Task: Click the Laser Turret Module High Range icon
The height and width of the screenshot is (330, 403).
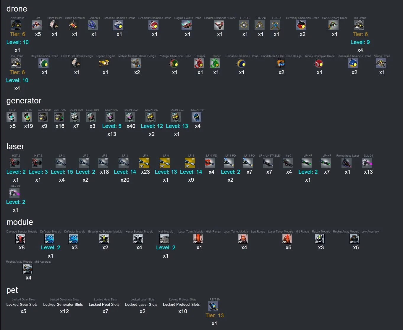Action: click(x=198, y=239)
